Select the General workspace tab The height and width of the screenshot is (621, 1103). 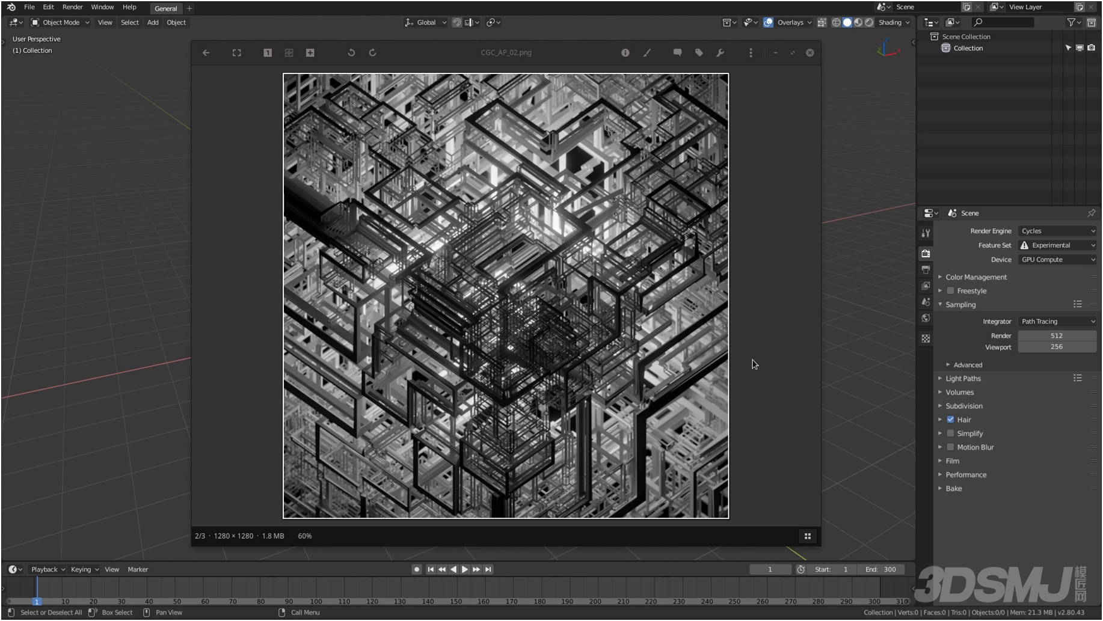point(165,8)
